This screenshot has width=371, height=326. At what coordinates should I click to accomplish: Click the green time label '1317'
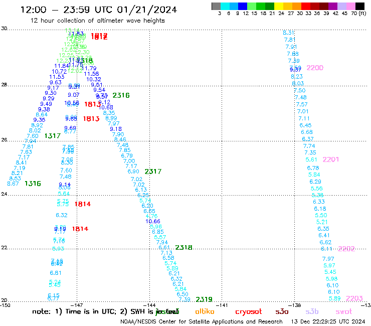click(53, 136)
